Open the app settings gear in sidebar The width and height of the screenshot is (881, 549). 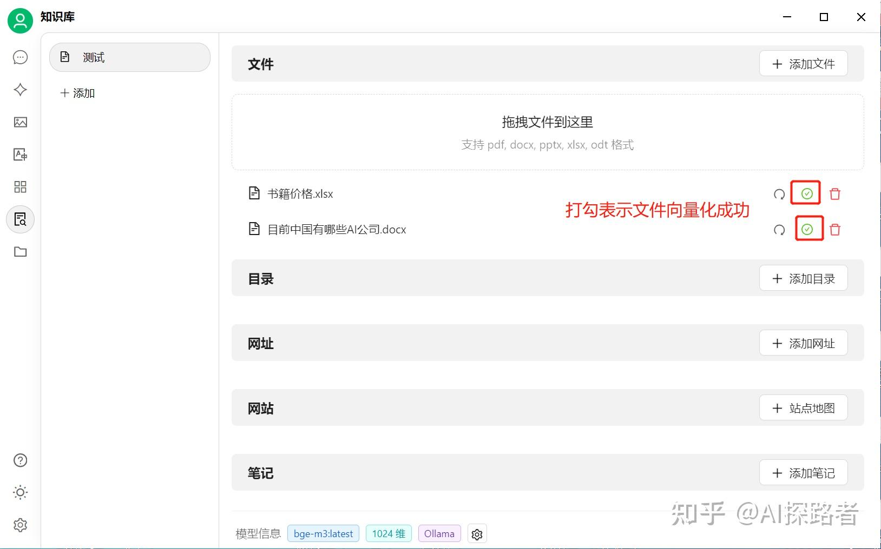[x=21, y=525]
